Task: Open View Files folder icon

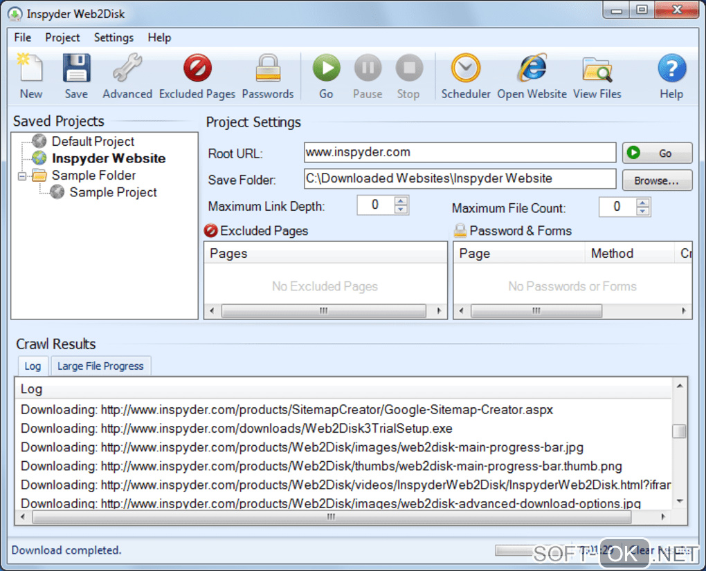Action: click(597, 75)
